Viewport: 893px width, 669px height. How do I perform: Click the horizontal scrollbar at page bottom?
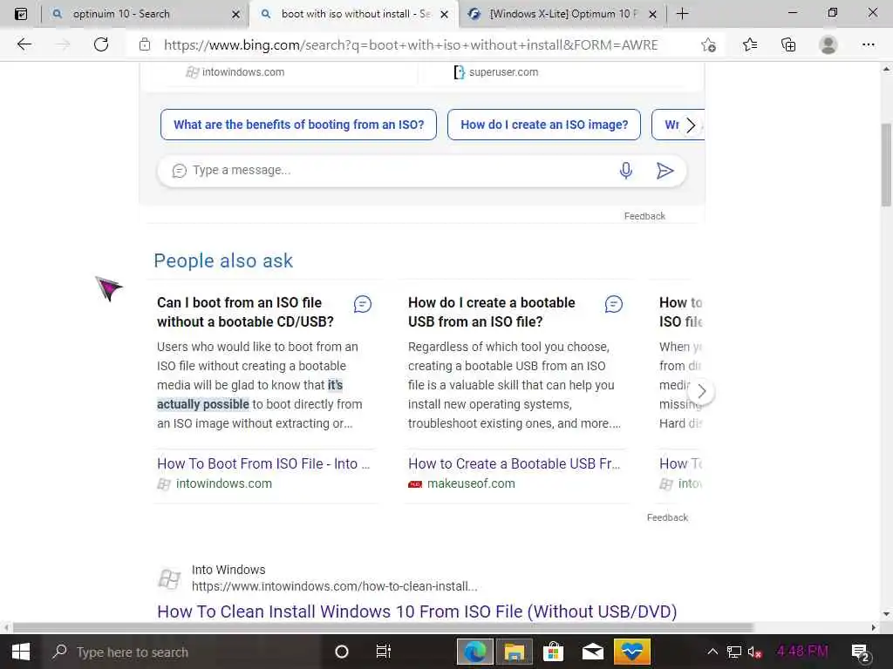pyautogui.click(x=384, y=627)
